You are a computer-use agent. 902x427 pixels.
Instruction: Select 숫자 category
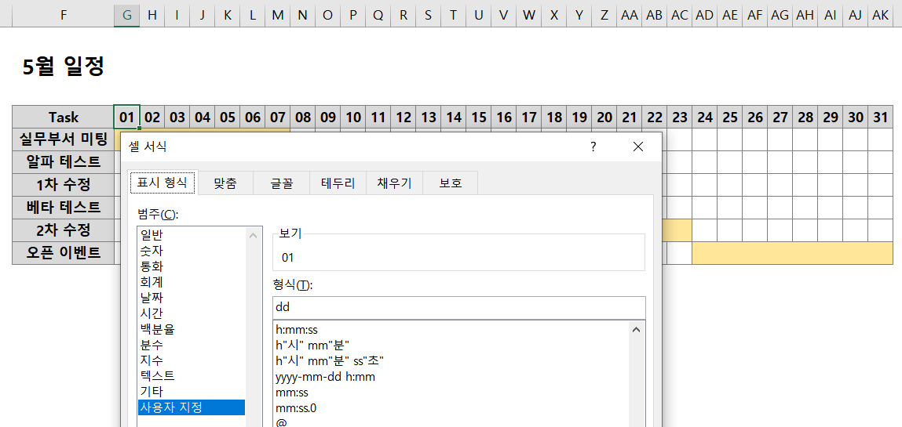tap(192, 250)
